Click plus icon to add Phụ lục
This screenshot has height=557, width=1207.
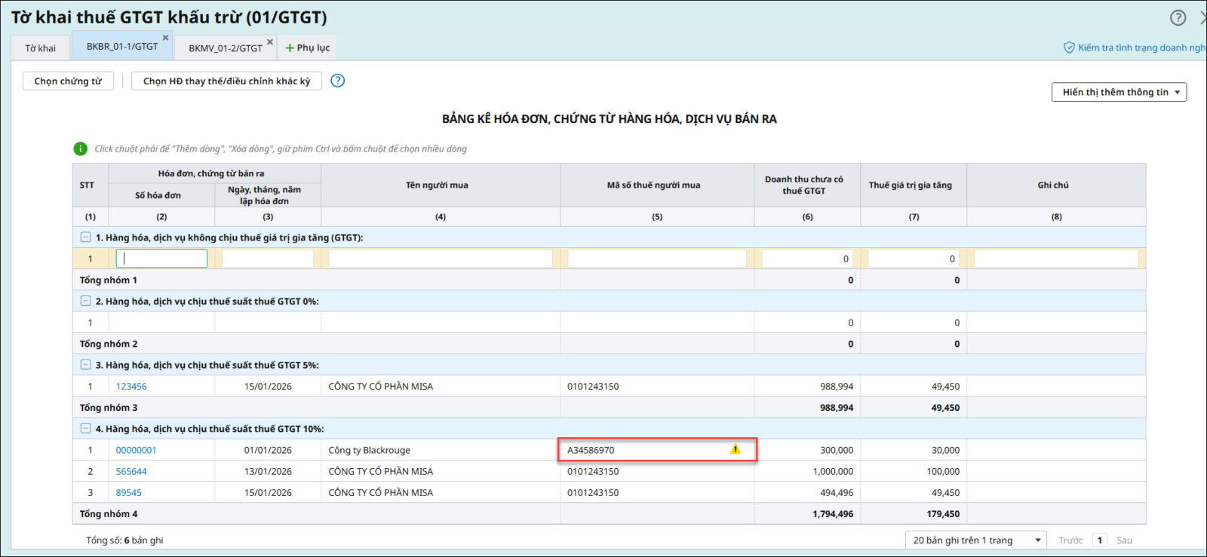[x=290, y=48]
